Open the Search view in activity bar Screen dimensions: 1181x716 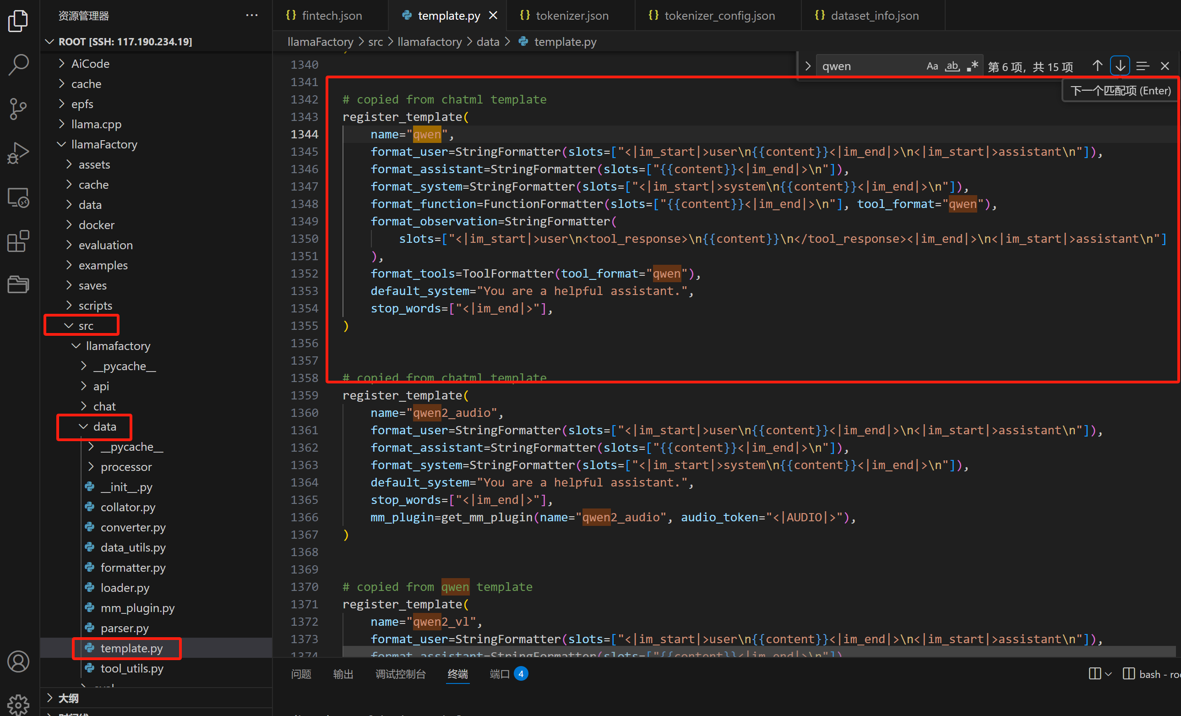pyautogui.click(x=18, y=65)
